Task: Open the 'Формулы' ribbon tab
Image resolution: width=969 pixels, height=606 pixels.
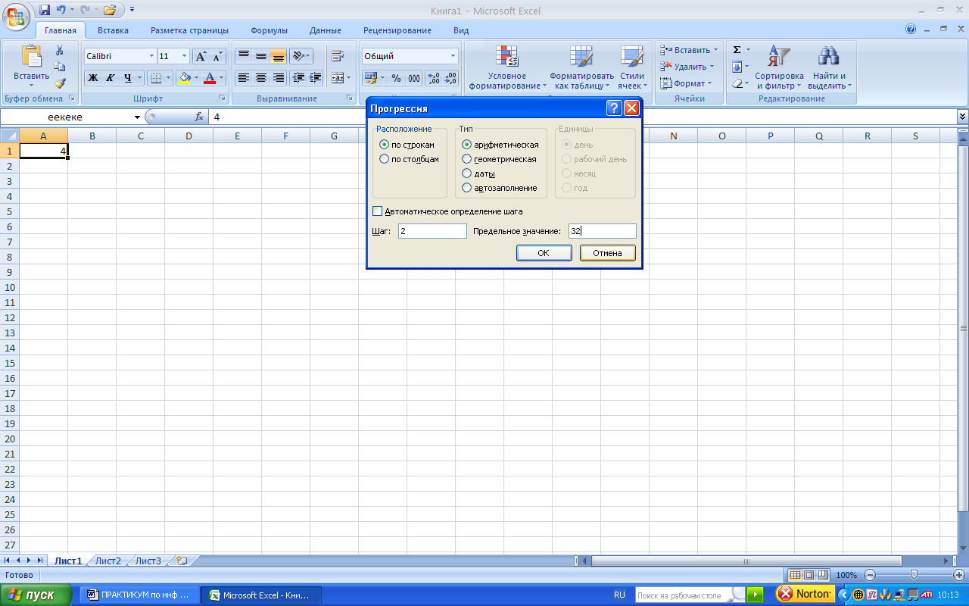Action: point(269,30)
